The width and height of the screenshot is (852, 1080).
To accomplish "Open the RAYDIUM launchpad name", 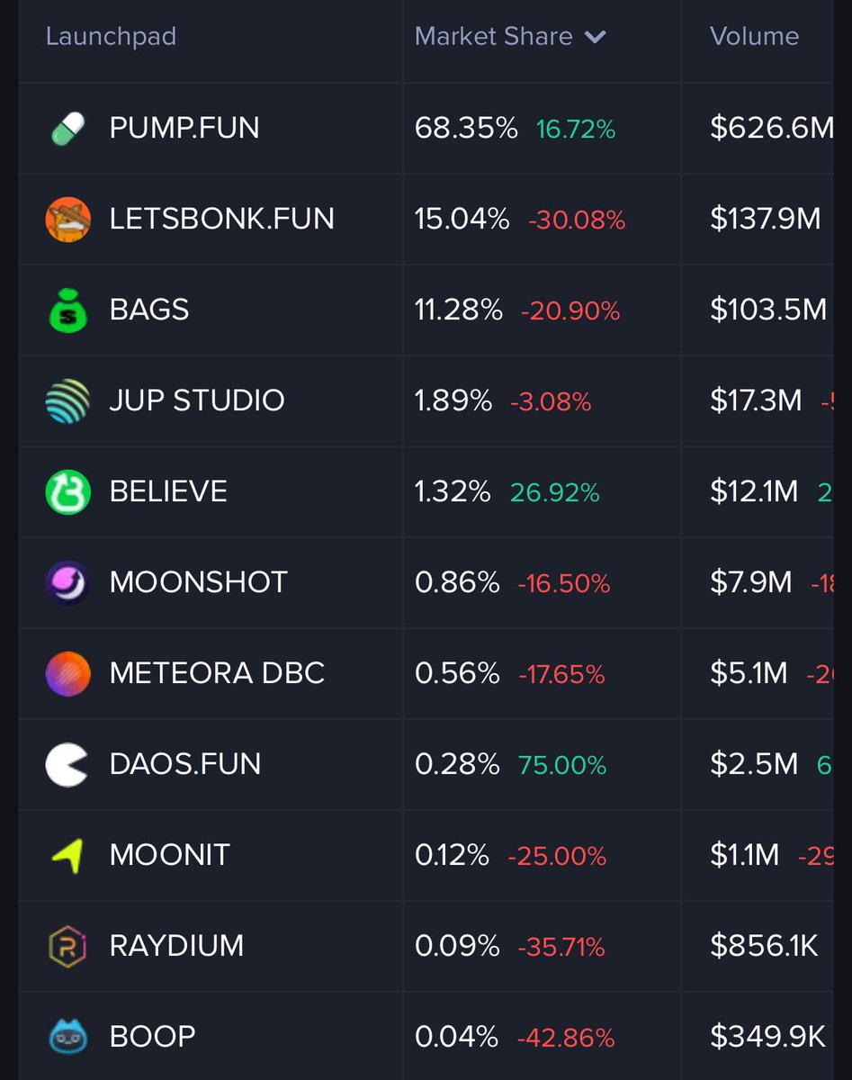I will click(176, 946).
